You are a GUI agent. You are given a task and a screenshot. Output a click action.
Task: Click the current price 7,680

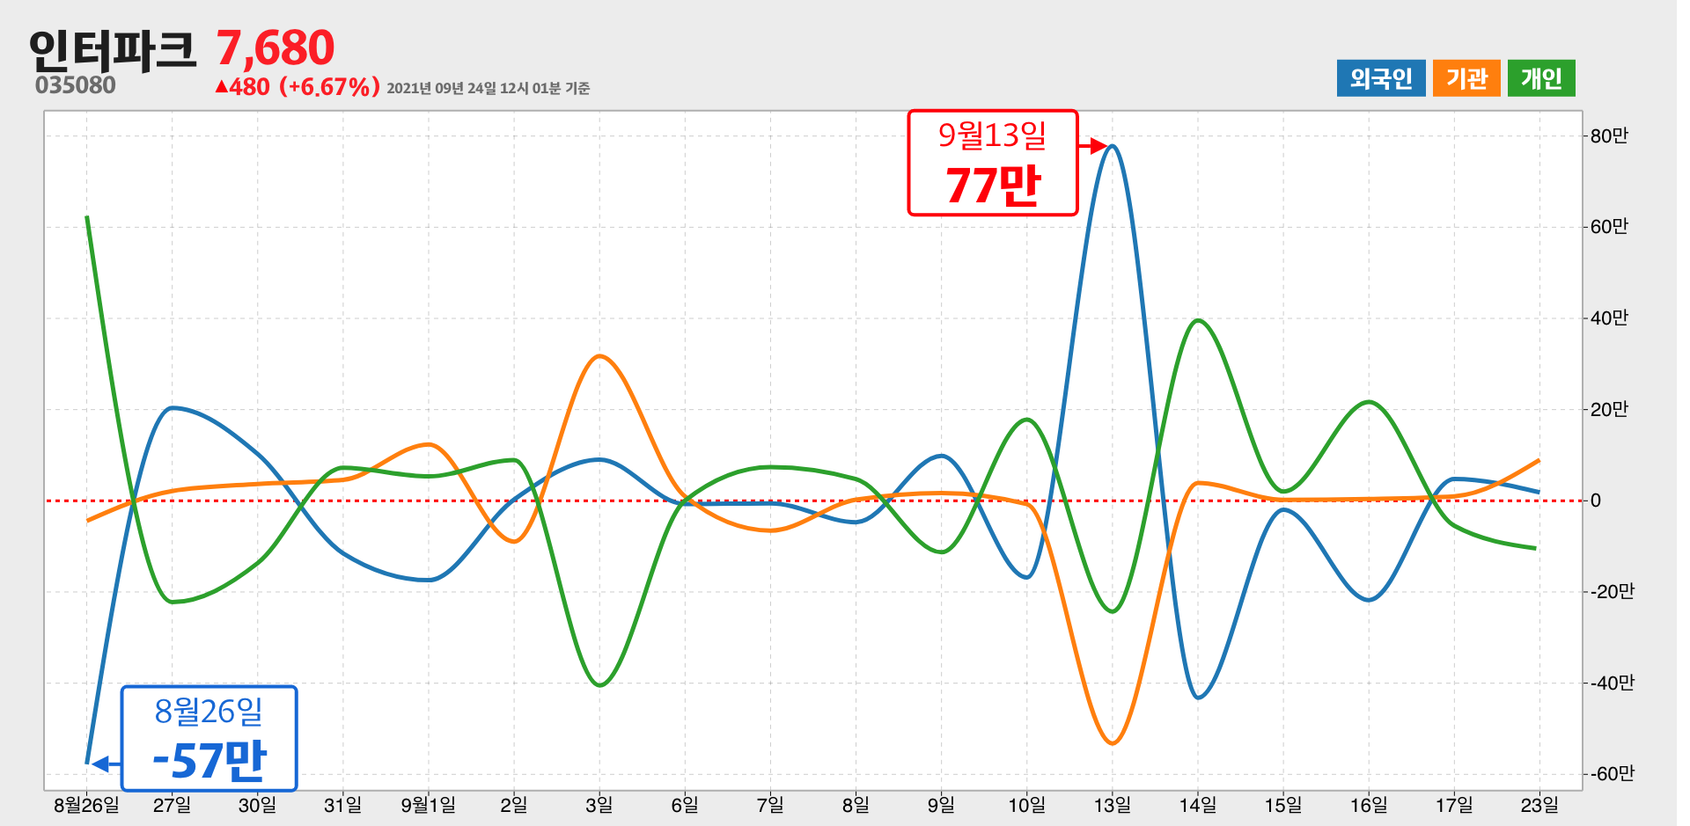[x=276, y=48]
